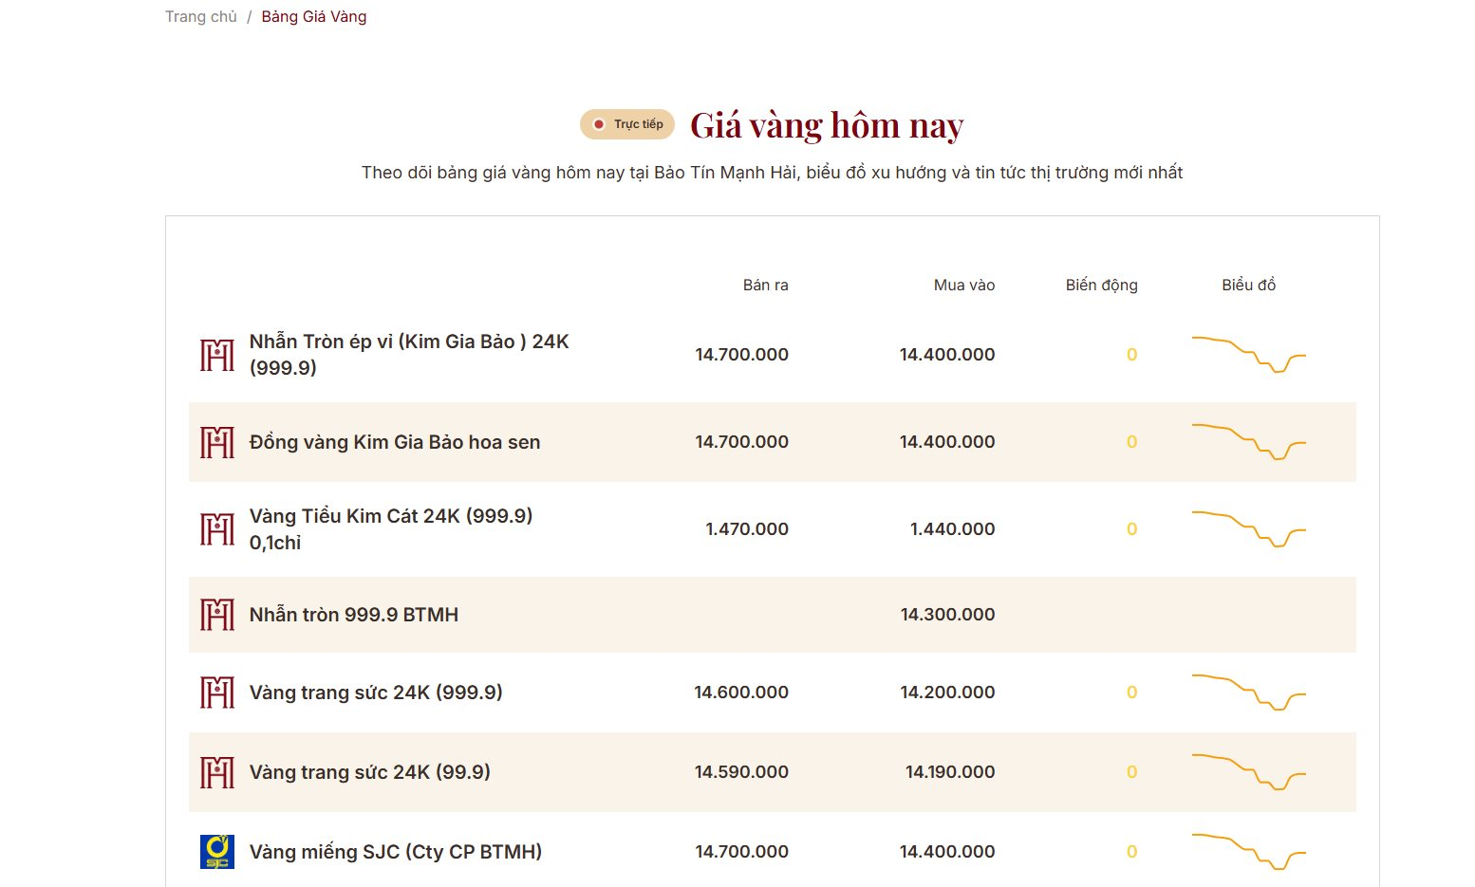Open the trend chart for Đồng vàng Kim Gia Bảo
Screen dimensions: 1475x887
coord(1249,441)
